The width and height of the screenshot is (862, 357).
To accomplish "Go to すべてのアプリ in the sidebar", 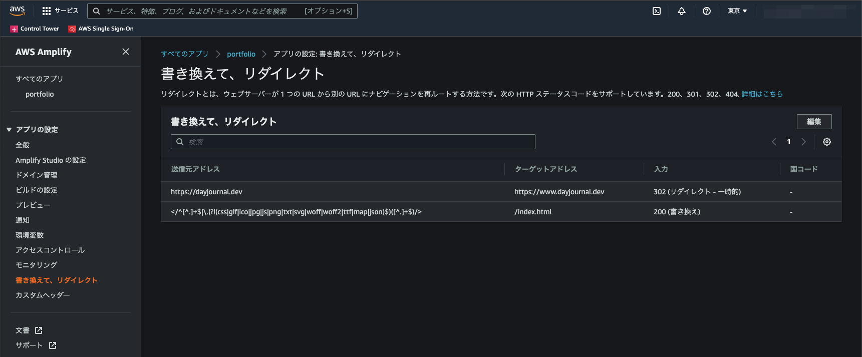I will (40, 79).
